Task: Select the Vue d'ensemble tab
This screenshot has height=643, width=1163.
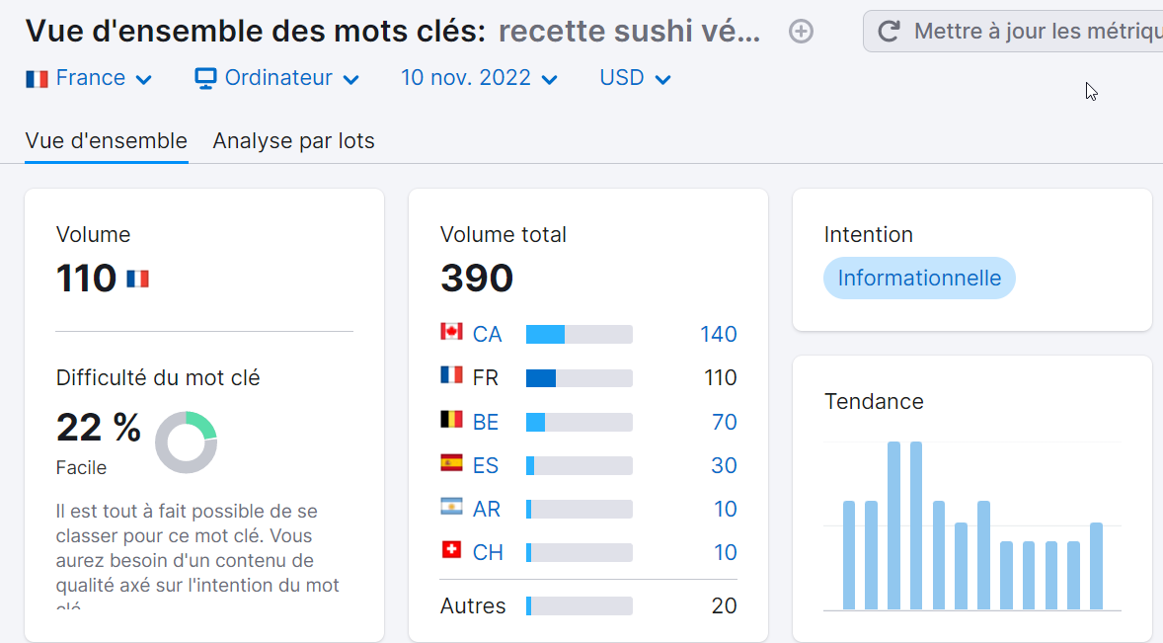Action: pyautogui.click(x=106, y=140)
